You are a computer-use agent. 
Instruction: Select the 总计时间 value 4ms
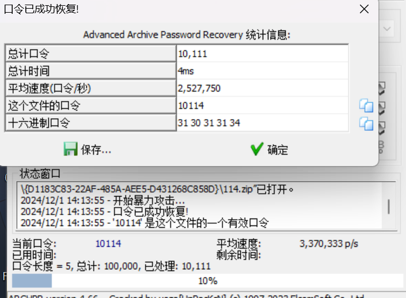262,71
